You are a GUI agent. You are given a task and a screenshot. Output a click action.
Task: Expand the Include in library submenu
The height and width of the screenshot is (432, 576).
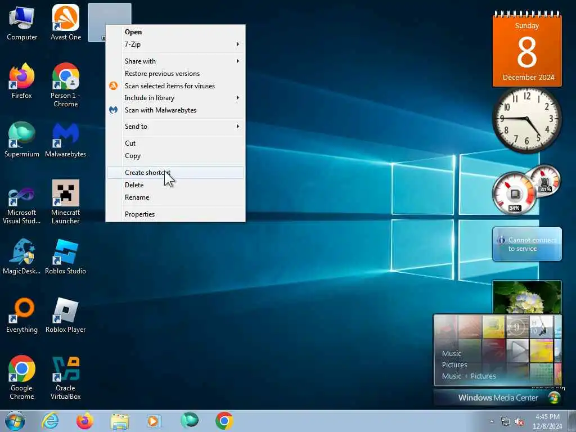(175, 98)
